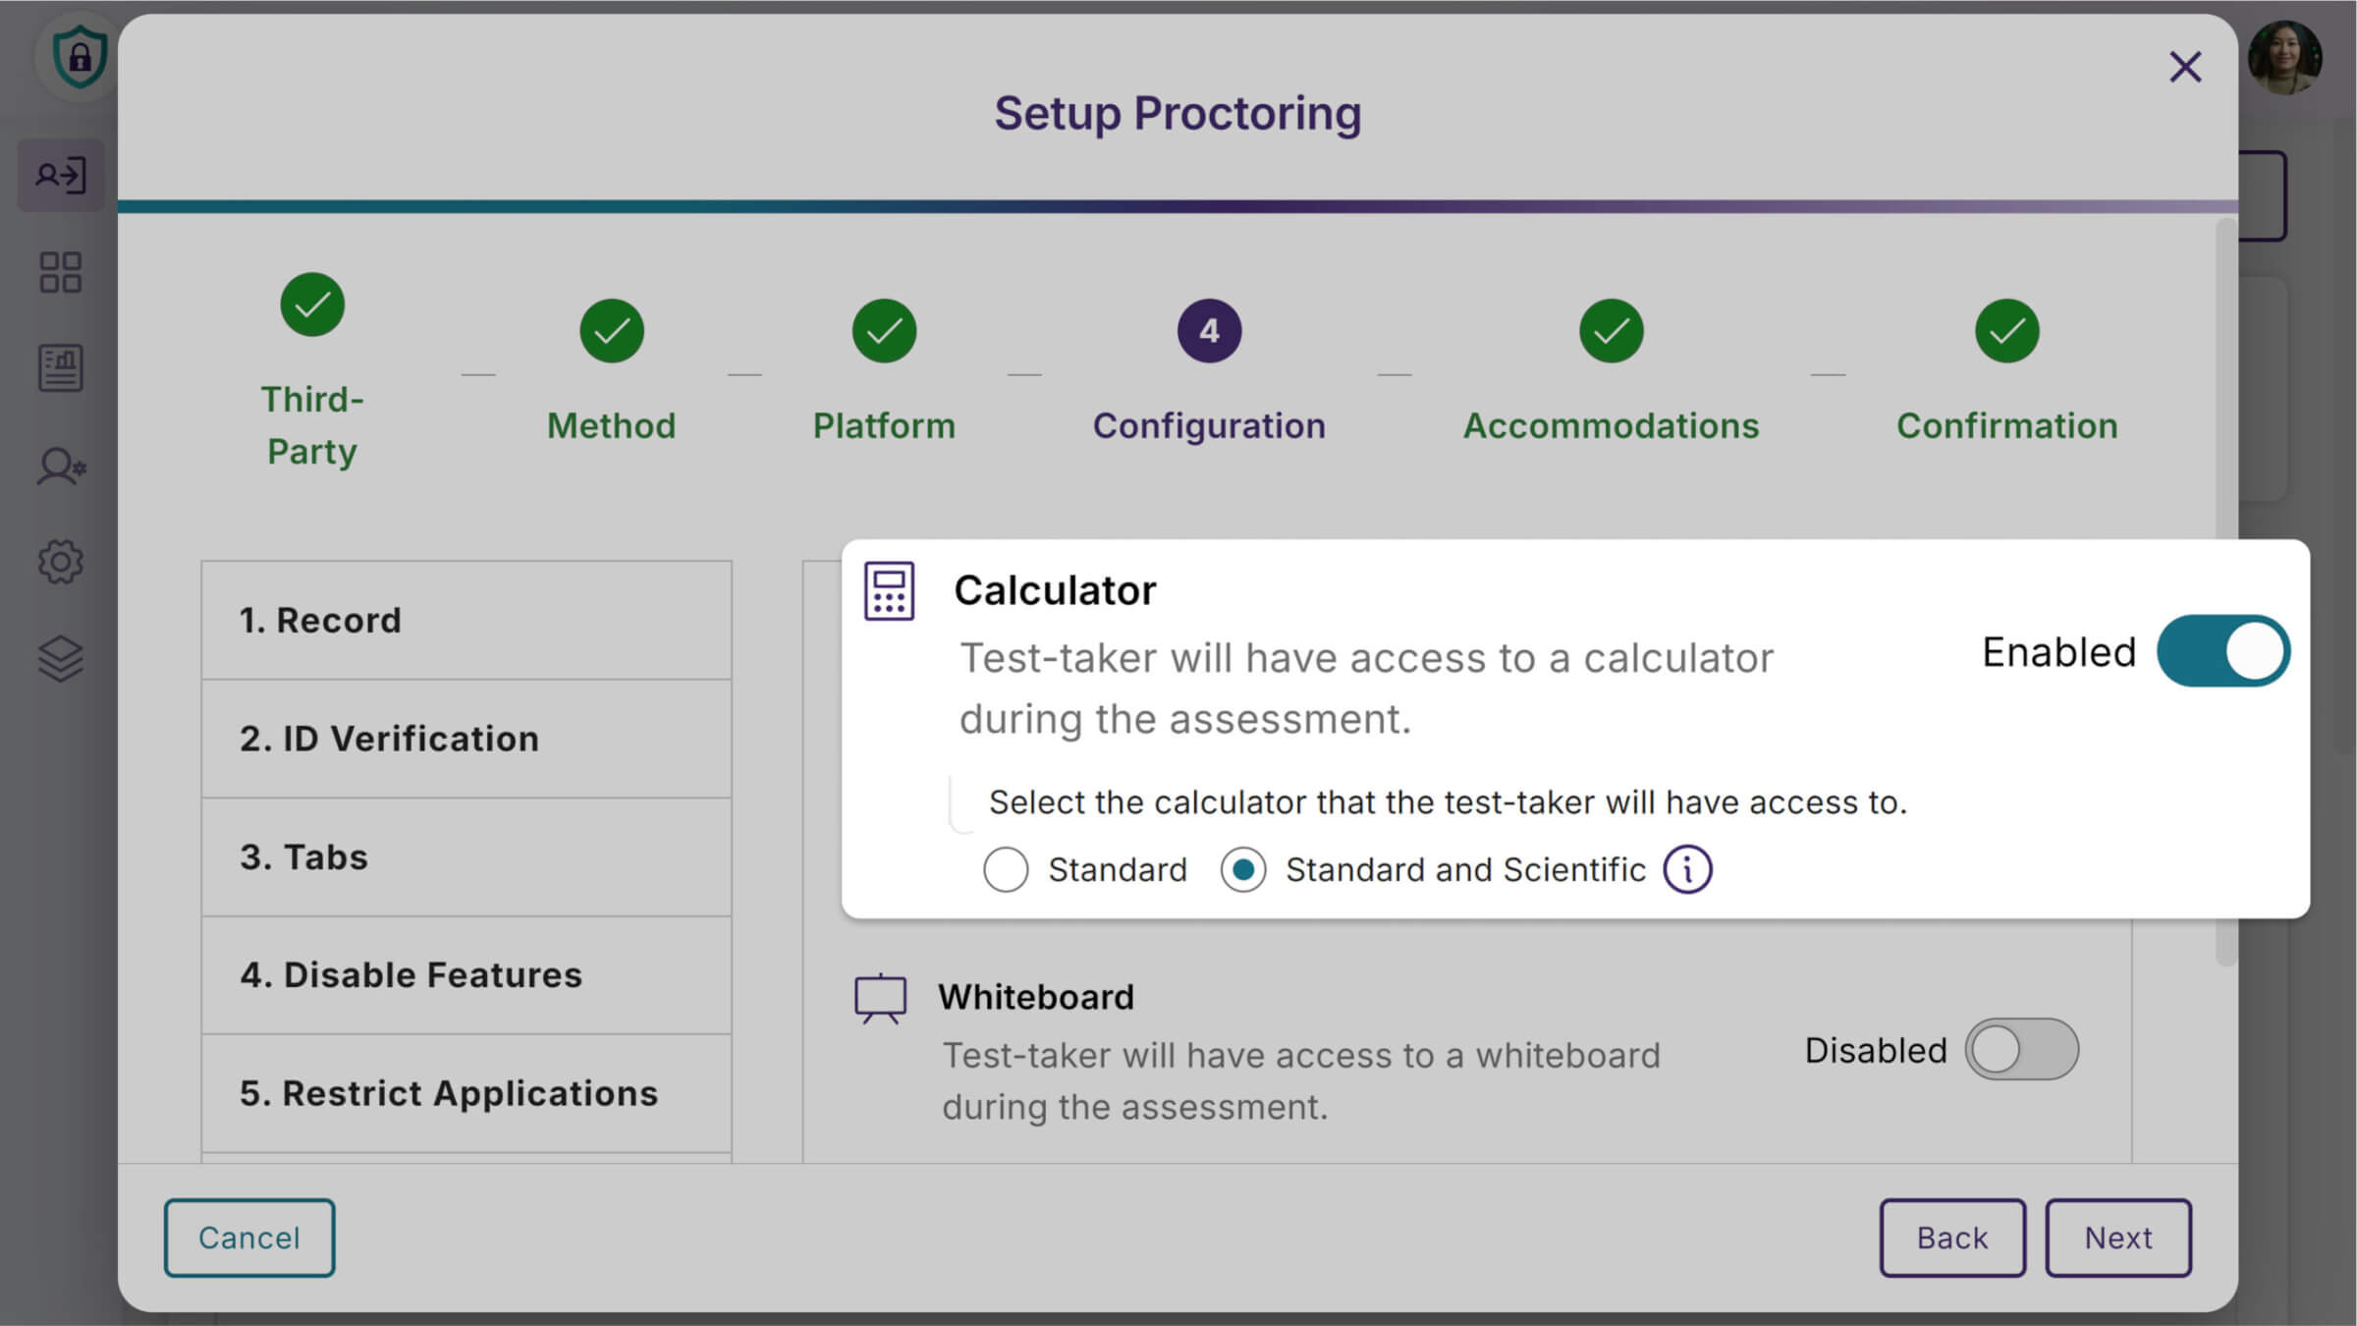Choose Standard and Scientific radio option
This screenshot has width=2357, height=1326.
click(1243, 869)
